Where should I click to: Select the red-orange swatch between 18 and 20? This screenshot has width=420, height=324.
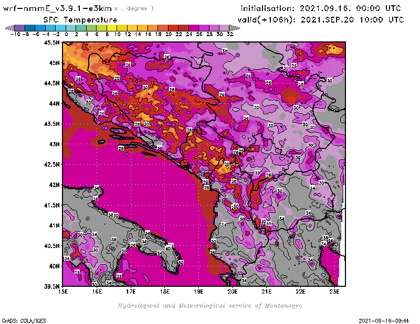163,28
